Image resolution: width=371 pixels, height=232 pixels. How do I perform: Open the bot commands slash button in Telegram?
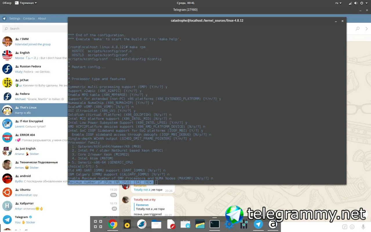coord(345,227)
